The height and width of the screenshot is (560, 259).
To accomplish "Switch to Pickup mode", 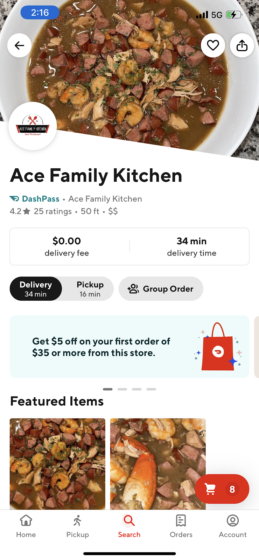I will click(x=90, y=288).
